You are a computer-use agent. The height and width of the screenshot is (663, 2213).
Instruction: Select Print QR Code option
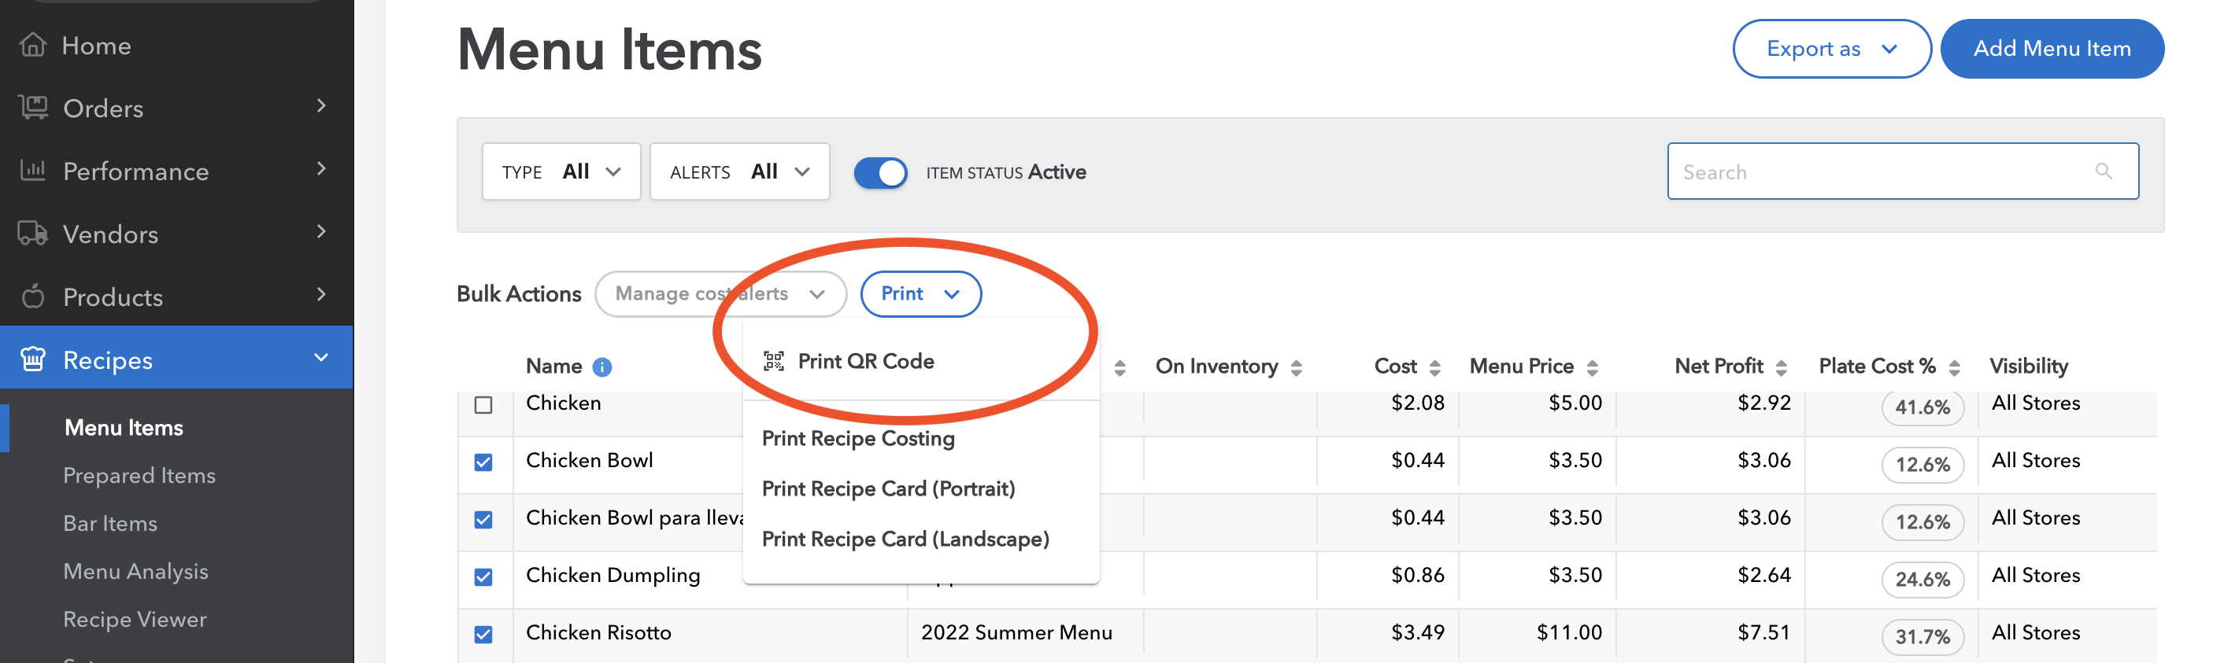[865, 361]
